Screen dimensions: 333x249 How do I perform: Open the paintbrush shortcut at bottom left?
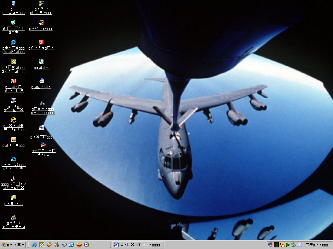13,217
